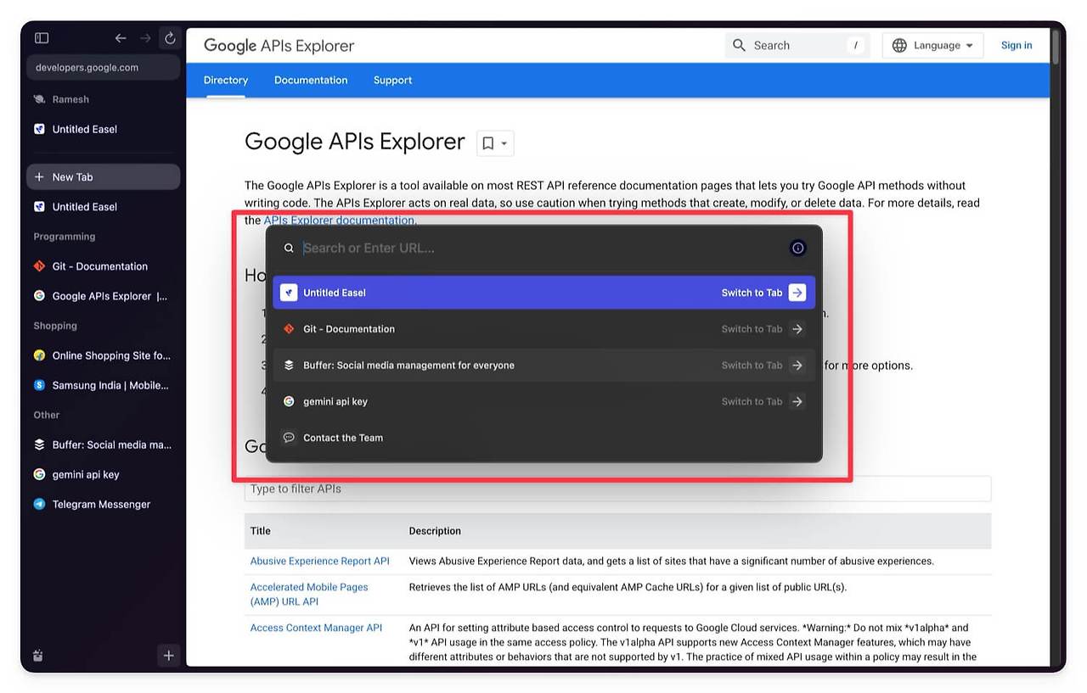Image resolution: width=1087 pixels, height=693 pixels.
Task: Click the plus icon at the sidebar bottom
Action: [x=169, y=656]
